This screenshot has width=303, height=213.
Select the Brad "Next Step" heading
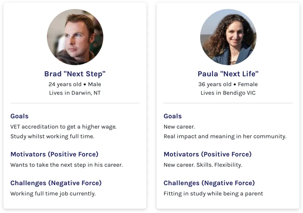click(x=75, y=74)
